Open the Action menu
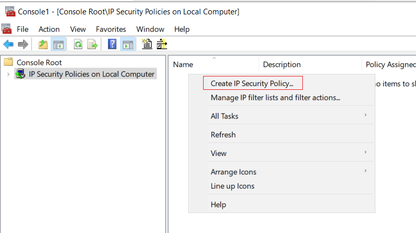This screenshot has height=233, width=416. tap(49, 29)
